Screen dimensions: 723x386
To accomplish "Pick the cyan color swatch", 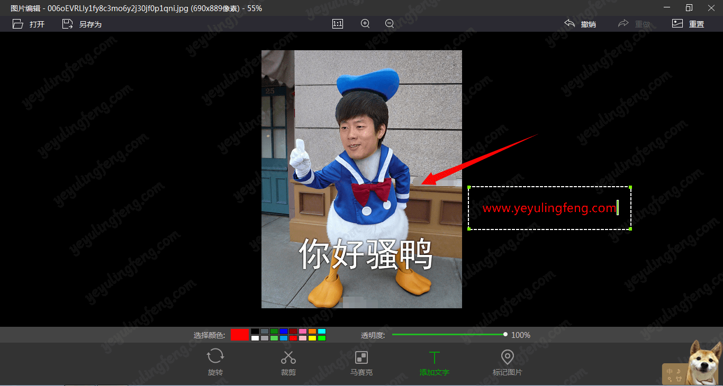I will pos(322,331).
